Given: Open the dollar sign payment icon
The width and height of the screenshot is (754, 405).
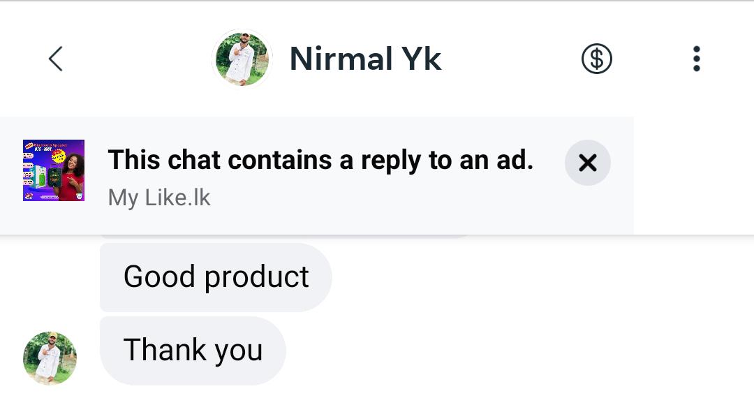Looking at the screenshot, I should pos(596,59).
